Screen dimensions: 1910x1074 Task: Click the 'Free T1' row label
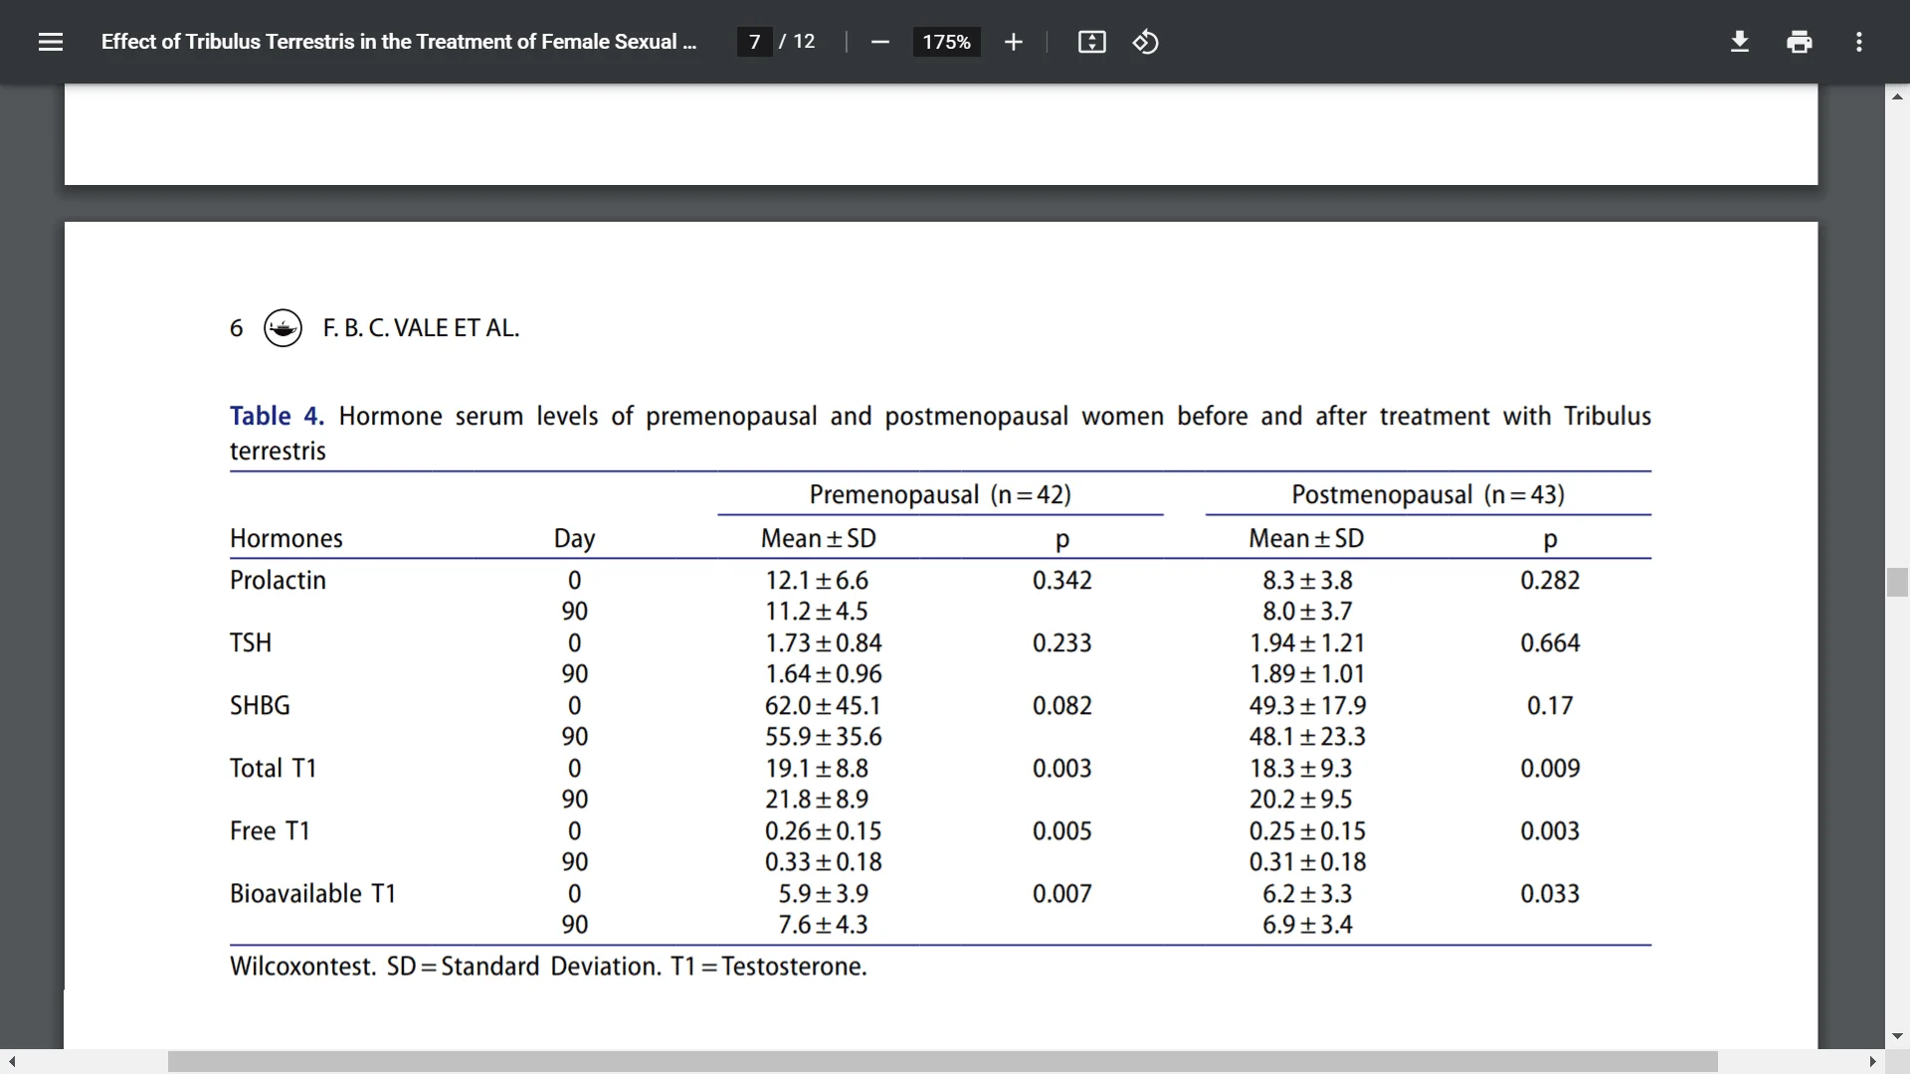(270, 830)
